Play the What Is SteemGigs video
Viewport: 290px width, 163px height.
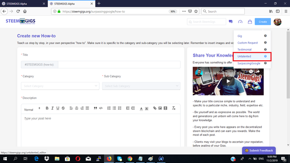coord(228,81)
